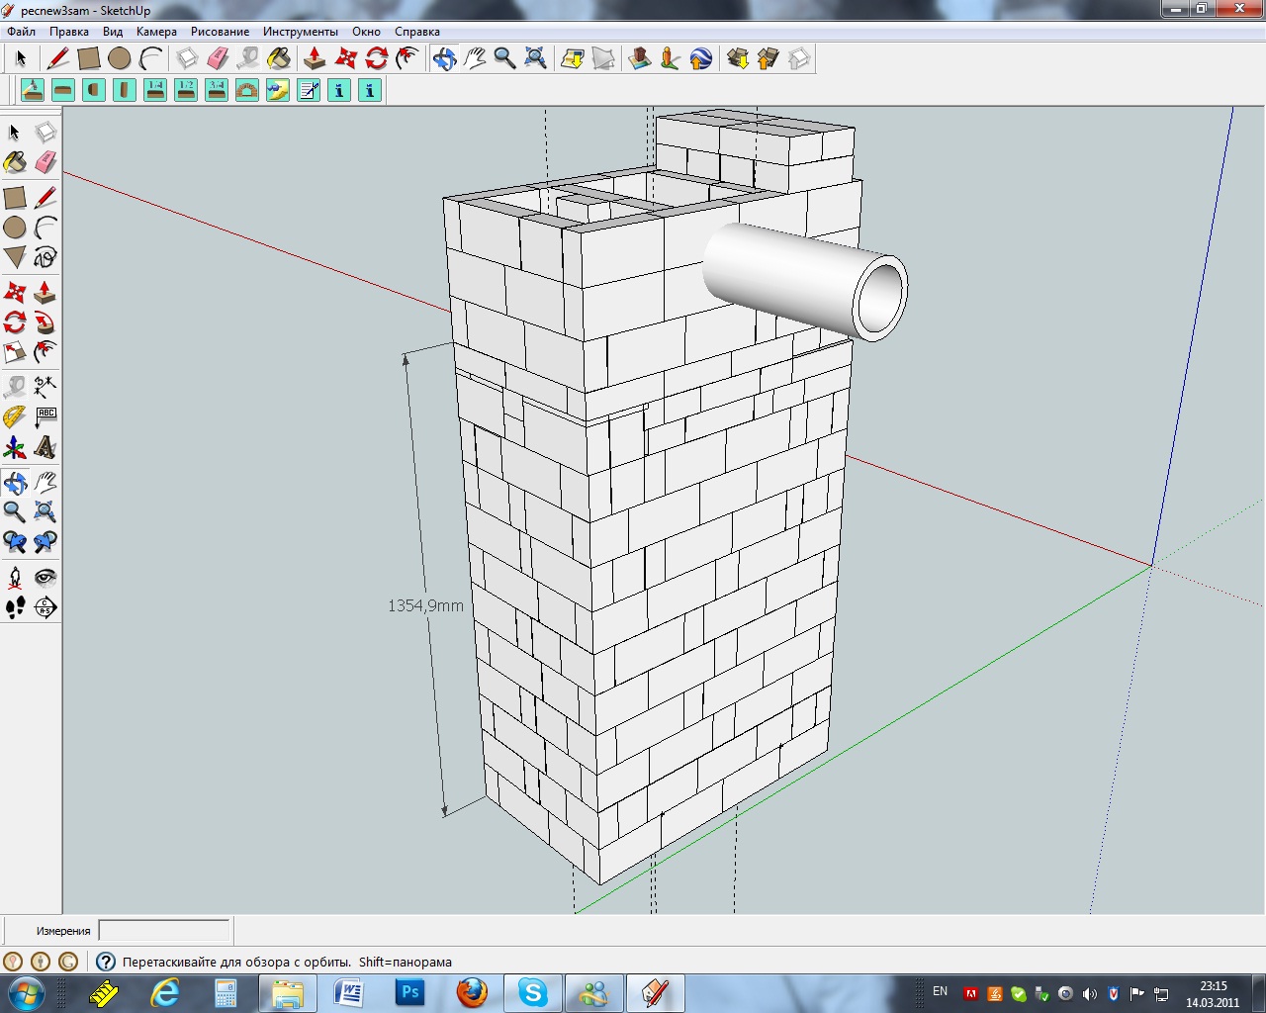Open the Инструменты menu

(x=300, y=32)
